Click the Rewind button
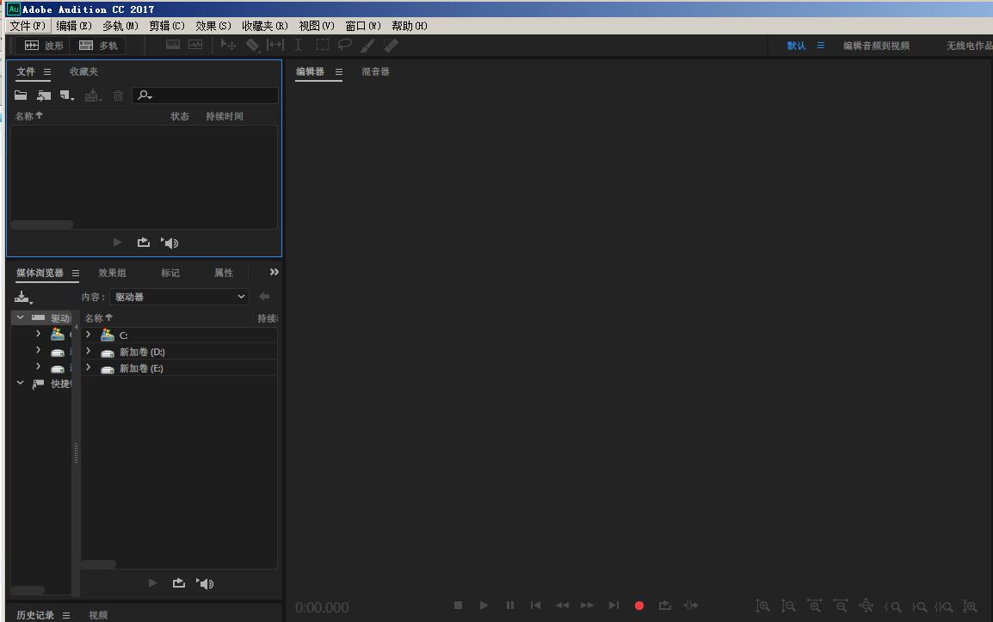 point(562,606)
